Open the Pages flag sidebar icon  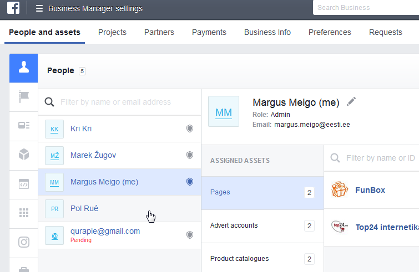[24, 96]
